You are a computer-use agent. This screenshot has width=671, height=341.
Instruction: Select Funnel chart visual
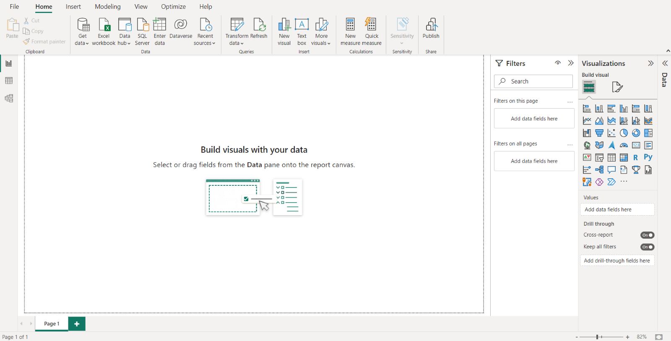(599, 133)
